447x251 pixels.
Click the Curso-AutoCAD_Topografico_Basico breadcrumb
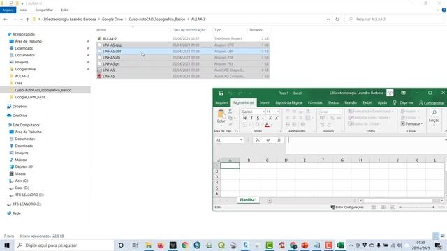coord(156,19)
